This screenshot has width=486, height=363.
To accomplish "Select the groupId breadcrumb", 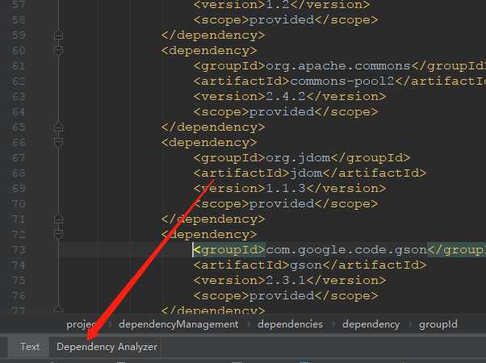I will (438, 324).
